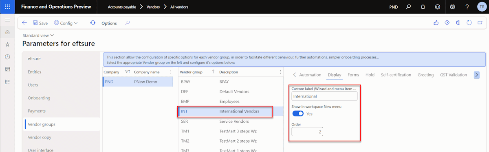Click the thumbs up icon
Image resolution: width=489 pixels, height=152 pixels.
pyautogui.click(x=436, y=23)
